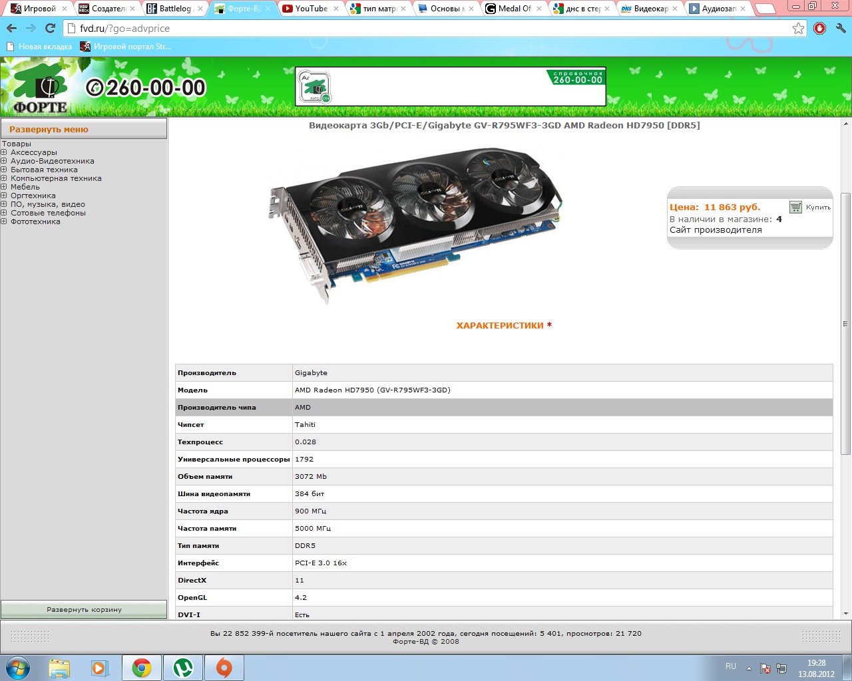Open the Новая вкладка bookmark

point(39,47)
